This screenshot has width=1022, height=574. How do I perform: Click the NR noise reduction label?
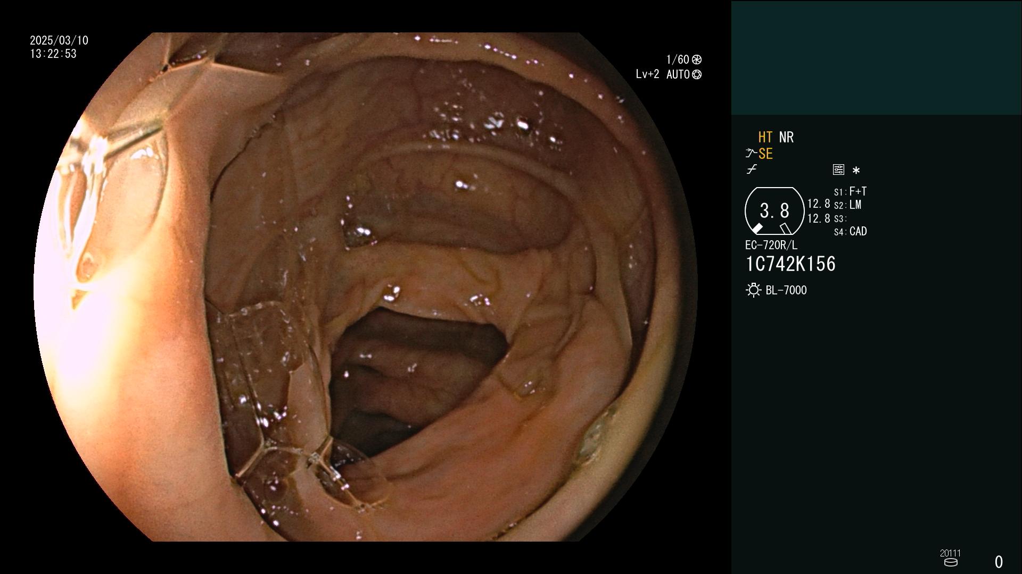786,137
